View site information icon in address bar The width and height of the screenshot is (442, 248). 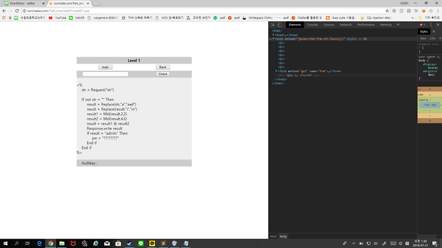pos(25,11)
